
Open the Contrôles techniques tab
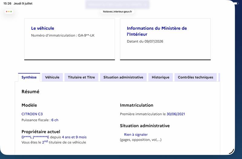pos(195,77)
